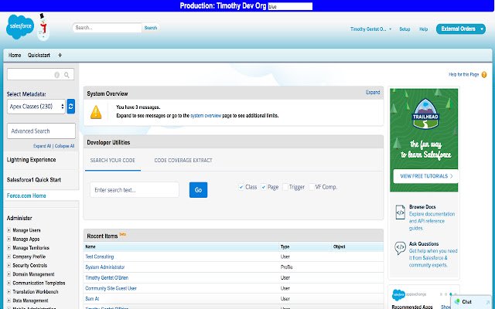Image resolution: width=495 pixels, height=309 pixels.
Task: Open Community Site Guest User recent item
Action: click(111, 288)
